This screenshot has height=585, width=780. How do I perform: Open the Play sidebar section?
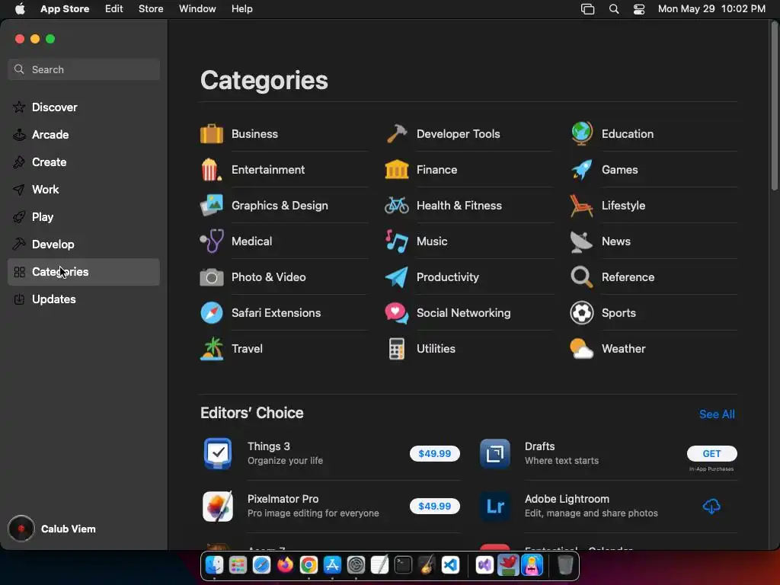pyautogui.click(x=84, y=217)
